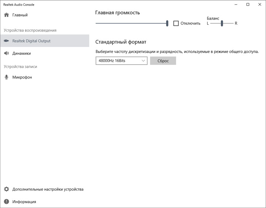Screen dimensions: 266x208
Task: Click the Баланс slider handle
Action: point(222,23)
